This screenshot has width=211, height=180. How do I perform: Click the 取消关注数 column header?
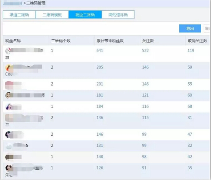coord(197,41)
